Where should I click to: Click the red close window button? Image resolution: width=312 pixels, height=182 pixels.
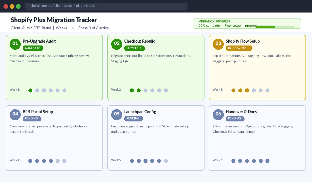6,6
